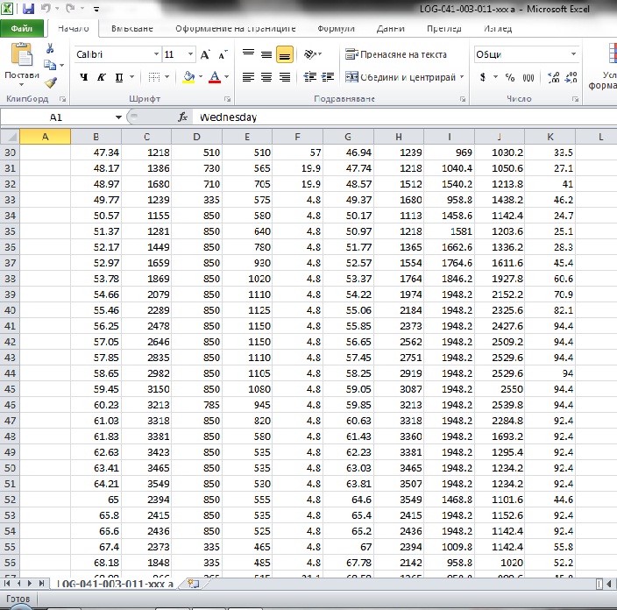Image resolution: width=617 pixels, height=610 pixels.
Task: Expand the Name Box dropdown arrow
Action: pos(118,117)
